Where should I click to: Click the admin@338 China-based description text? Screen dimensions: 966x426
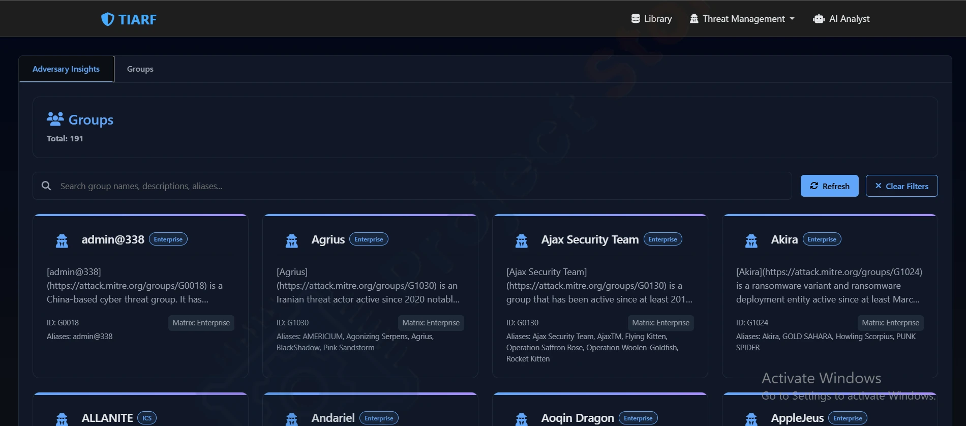point(135,286)
